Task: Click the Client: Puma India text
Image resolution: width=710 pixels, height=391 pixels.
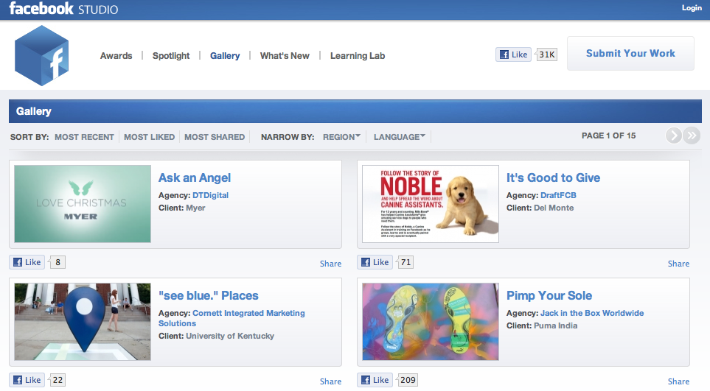Action: 542,325
